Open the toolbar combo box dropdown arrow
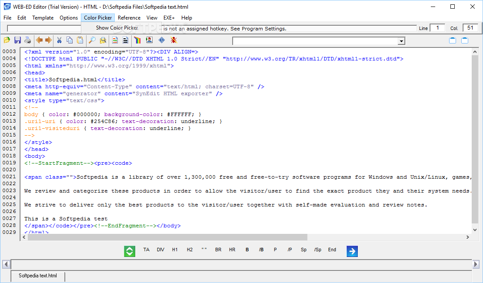This screenshot has height=283, width=483. [x=401, y=41]
